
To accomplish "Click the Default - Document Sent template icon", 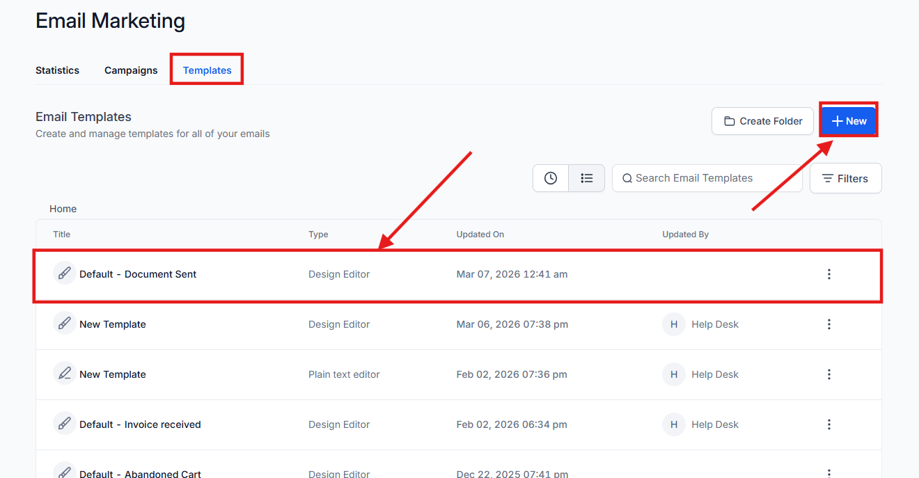I will [65, 273].
